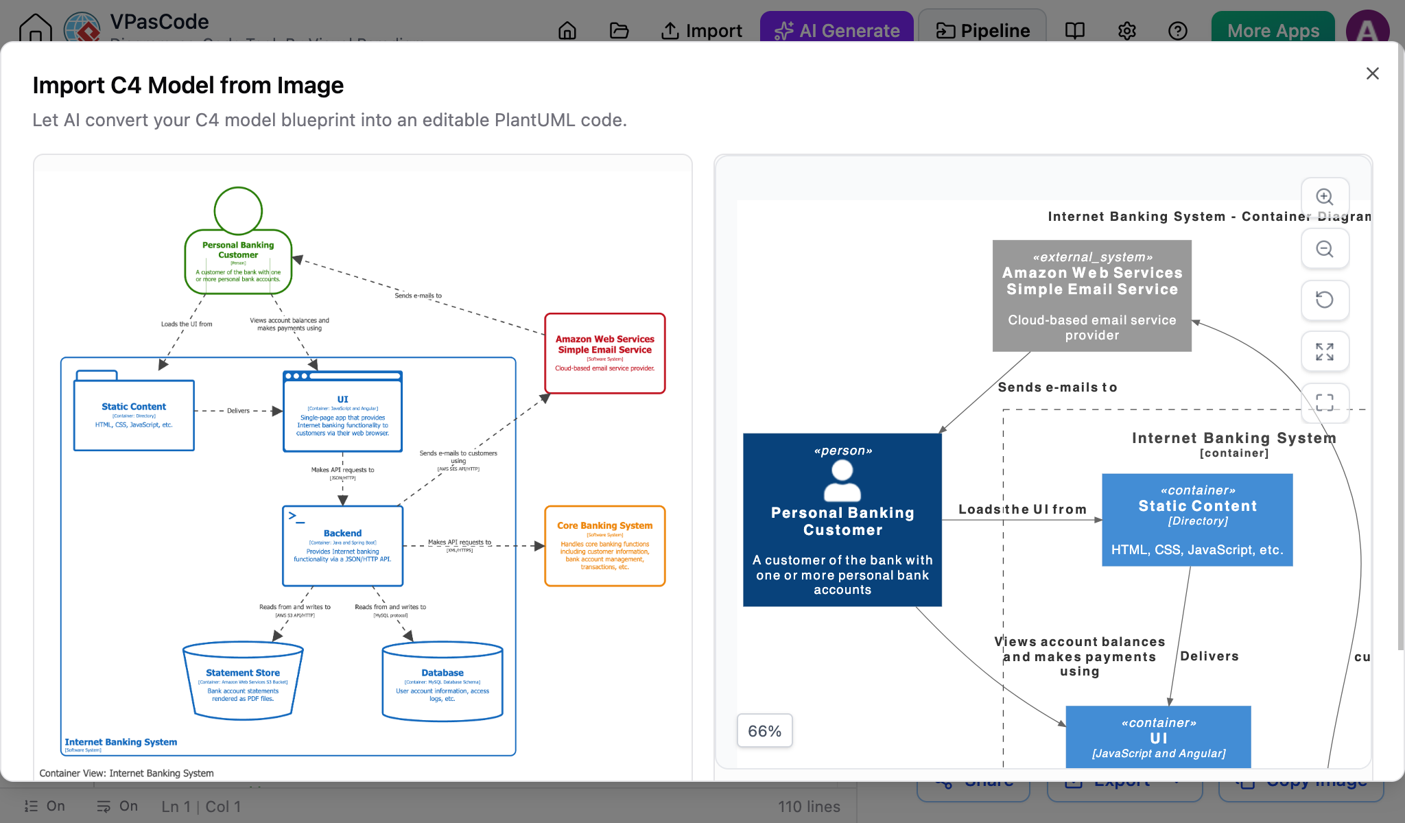Click the 'Internet Banking System - Container Diagram' title

[1209, 217]
